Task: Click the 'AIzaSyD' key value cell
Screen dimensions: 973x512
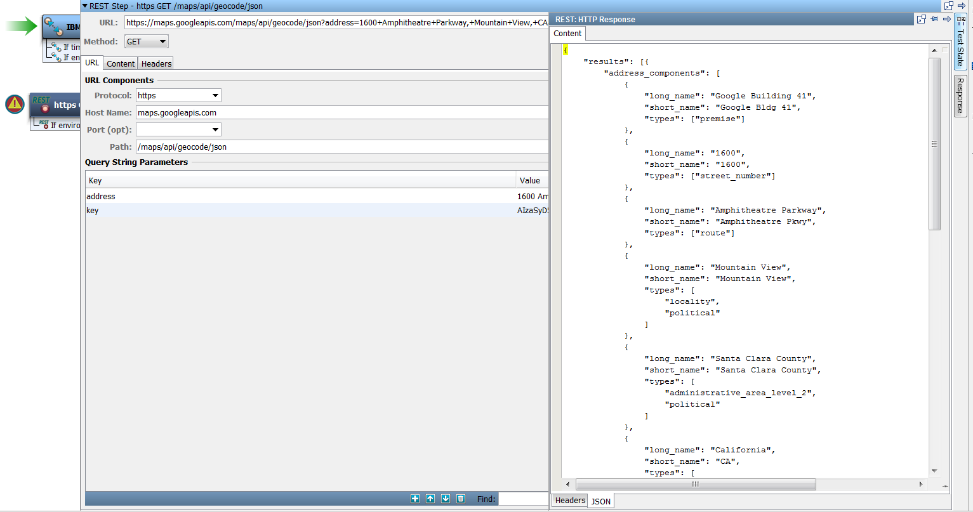Action: point(533,211)
